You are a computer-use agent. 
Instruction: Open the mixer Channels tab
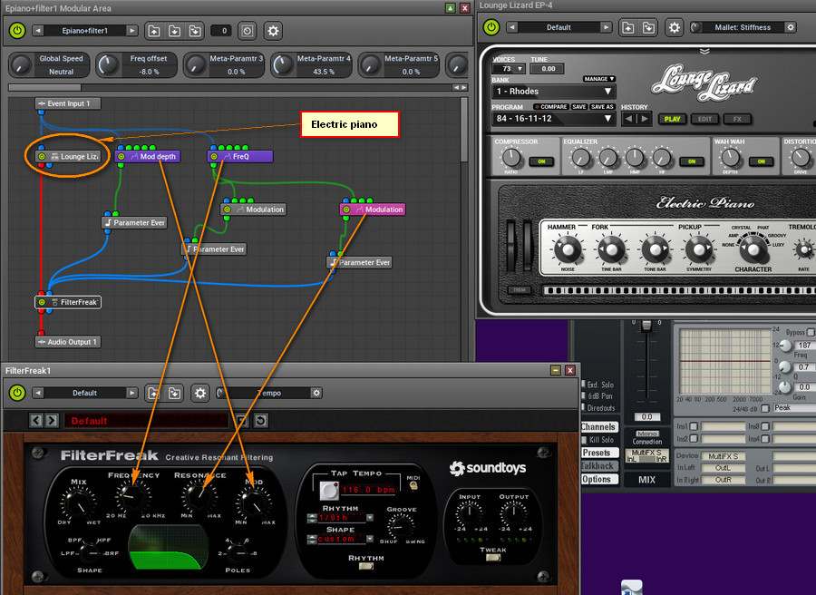[598, 427]
